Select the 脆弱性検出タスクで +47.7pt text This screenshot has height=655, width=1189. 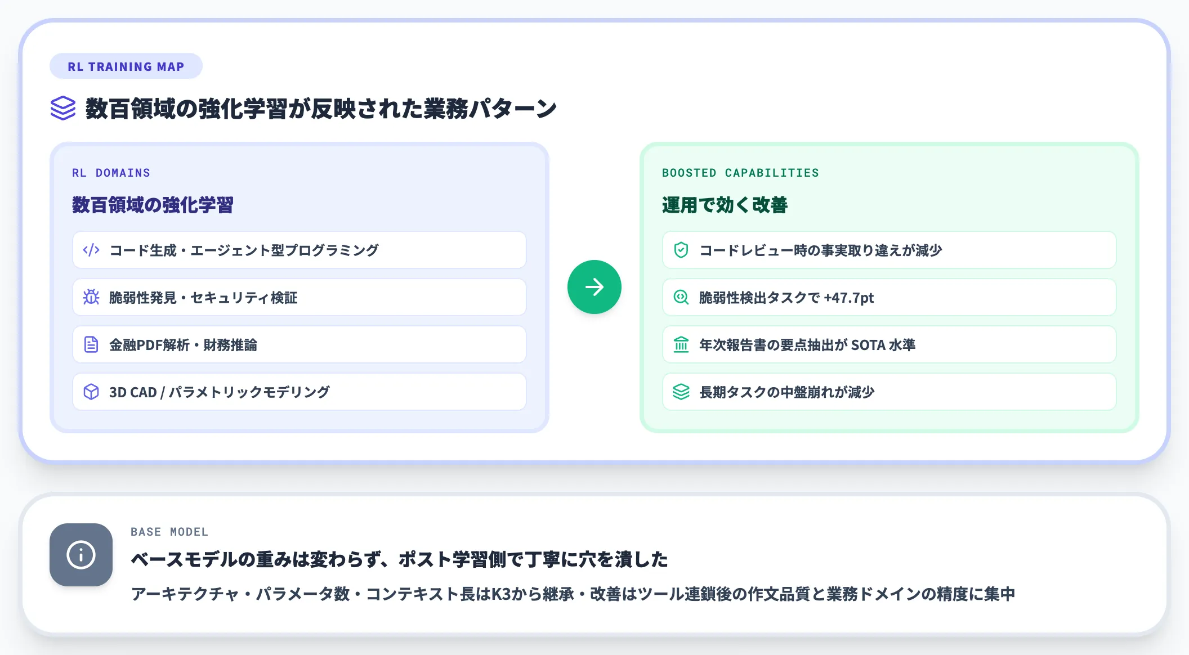coord(786,297)
